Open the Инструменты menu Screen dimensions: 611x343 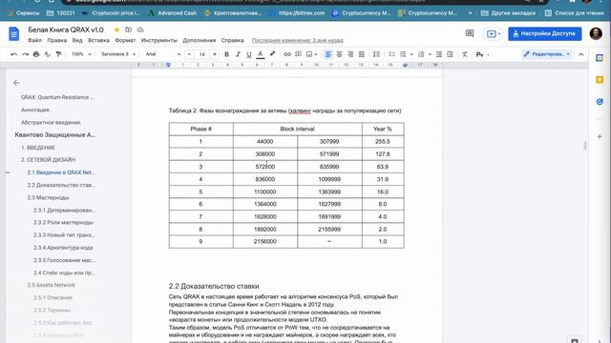(159, 40)
